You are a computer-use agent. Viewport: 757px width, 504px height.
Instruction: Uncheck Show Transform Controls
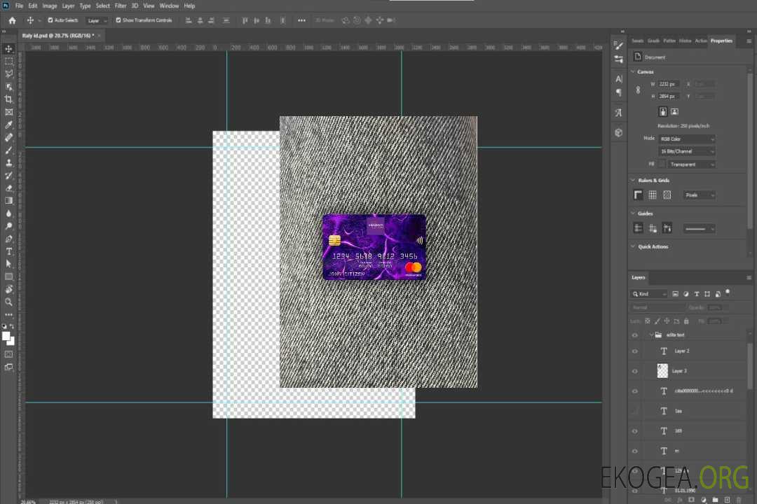coord(118,20)
